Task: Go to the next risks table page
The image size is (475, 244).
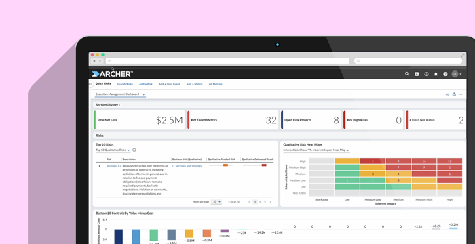Action: click(271, 202)
